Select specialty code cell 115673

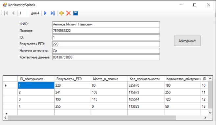(146, 92)
